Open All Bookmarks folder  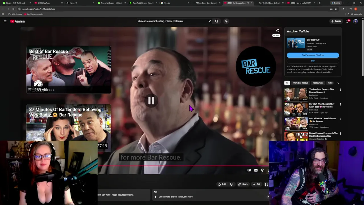(x=355, y=14)
